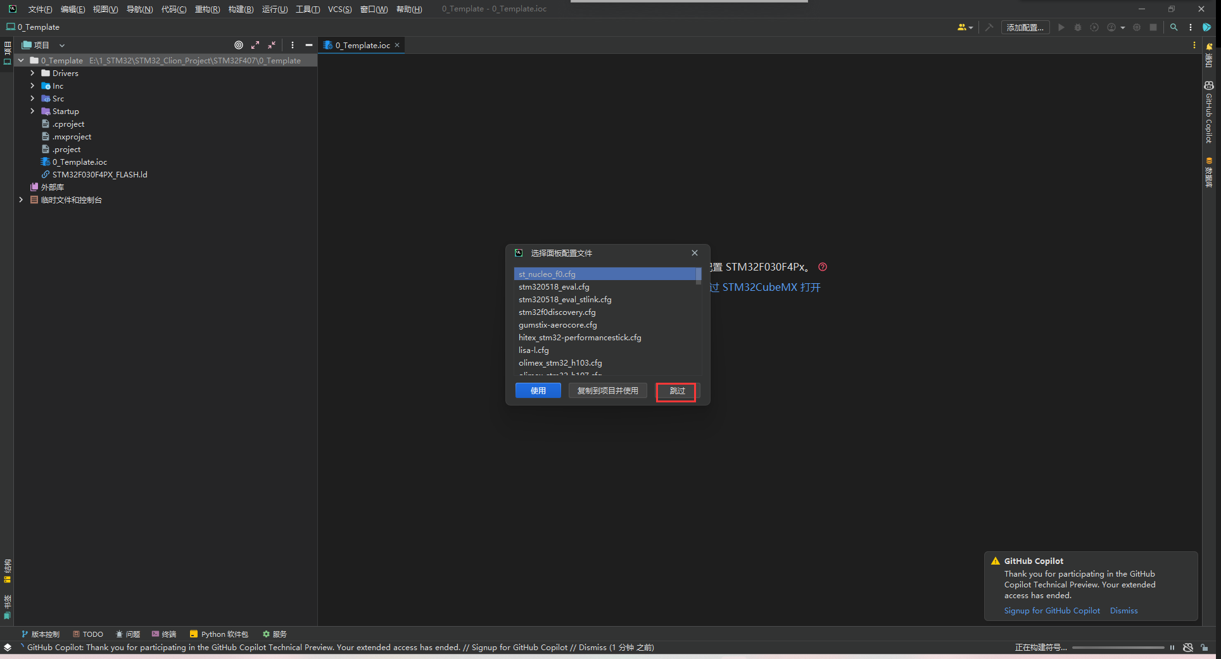
Task: Click the Code With Me users icon
Action: pyautogui.click(x=962, y=27)
